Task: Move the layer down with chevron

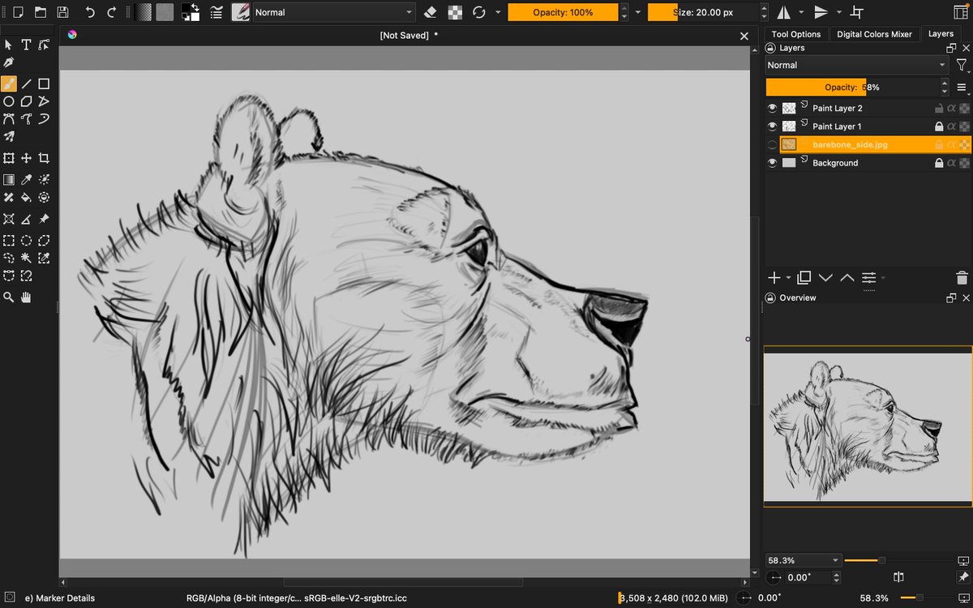Action: click(825, 277)
